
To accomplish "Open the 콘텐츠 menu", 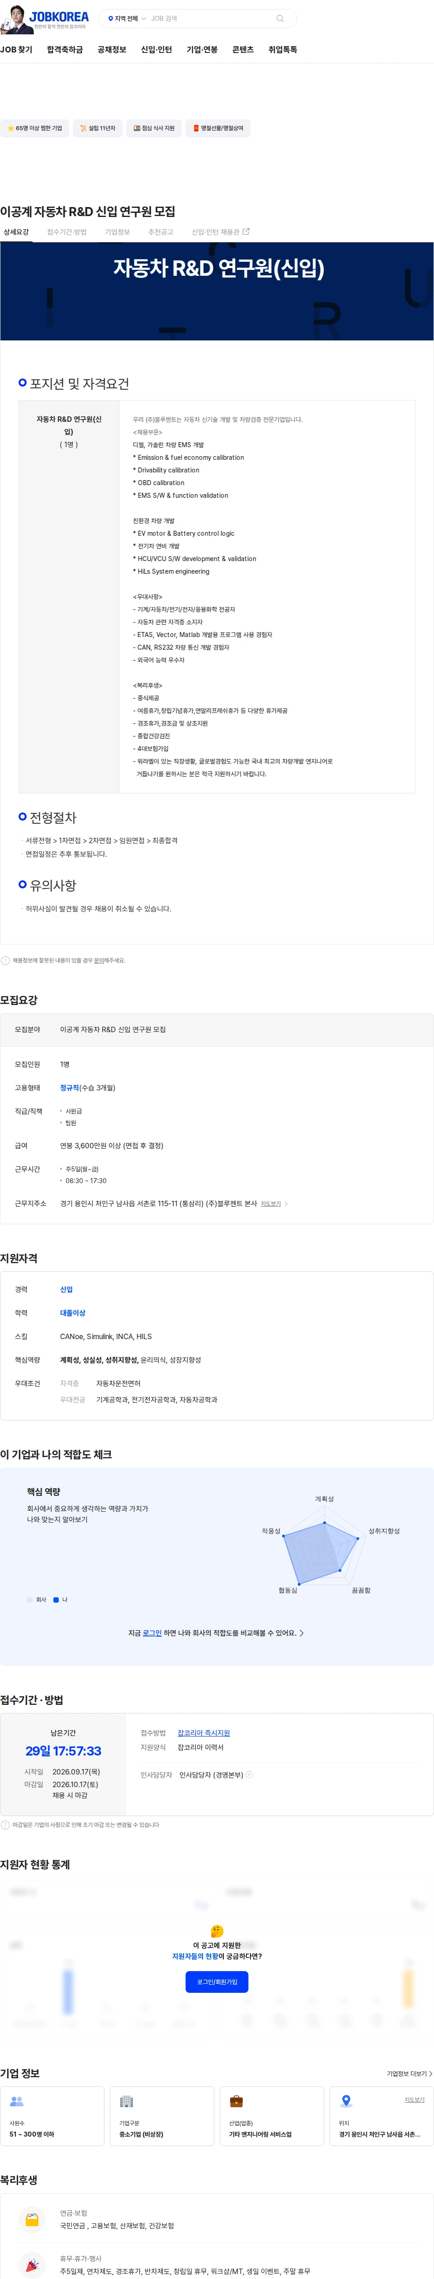I will click(x=242, y=50).
